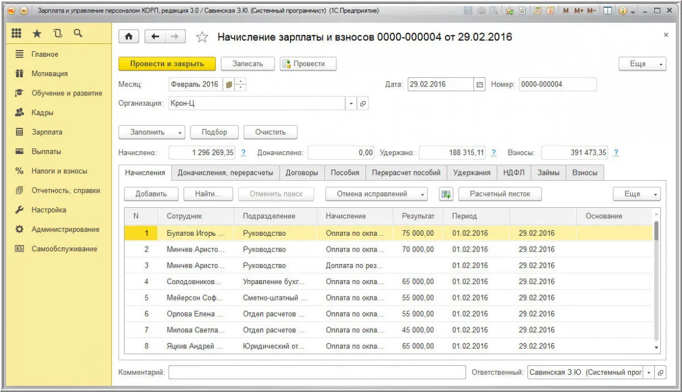Click the home icon above the form
Screen dimensions: 682x392
pos(128,36)
